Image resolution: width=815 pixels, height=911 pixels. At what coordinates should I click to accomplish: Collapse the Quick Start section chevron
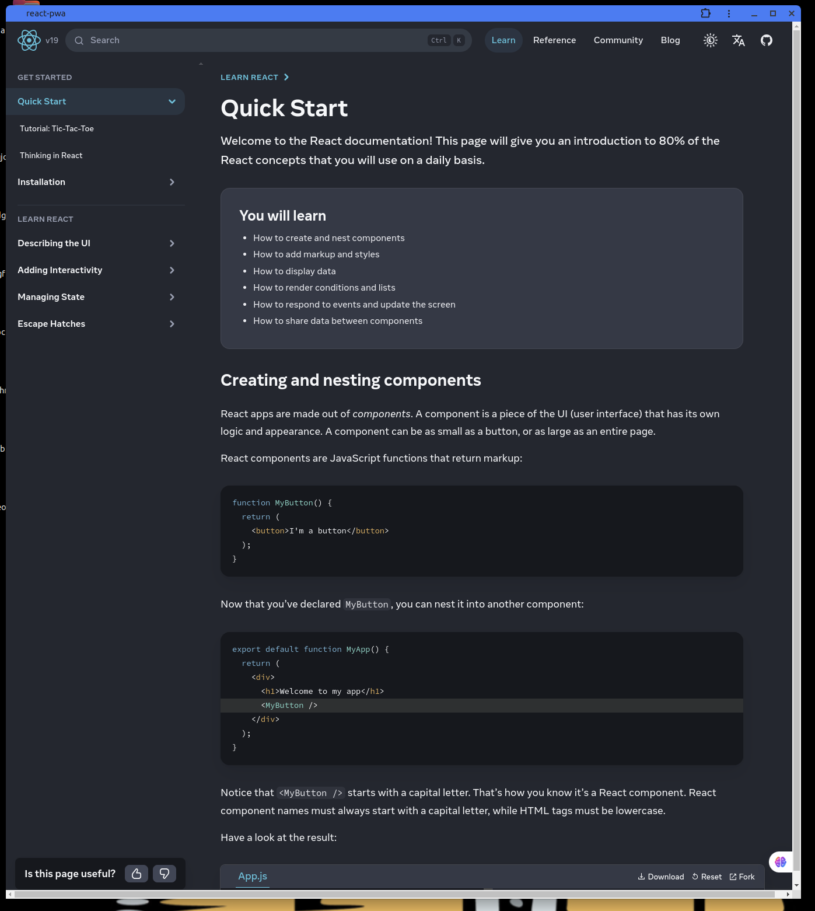click(172, 102)
